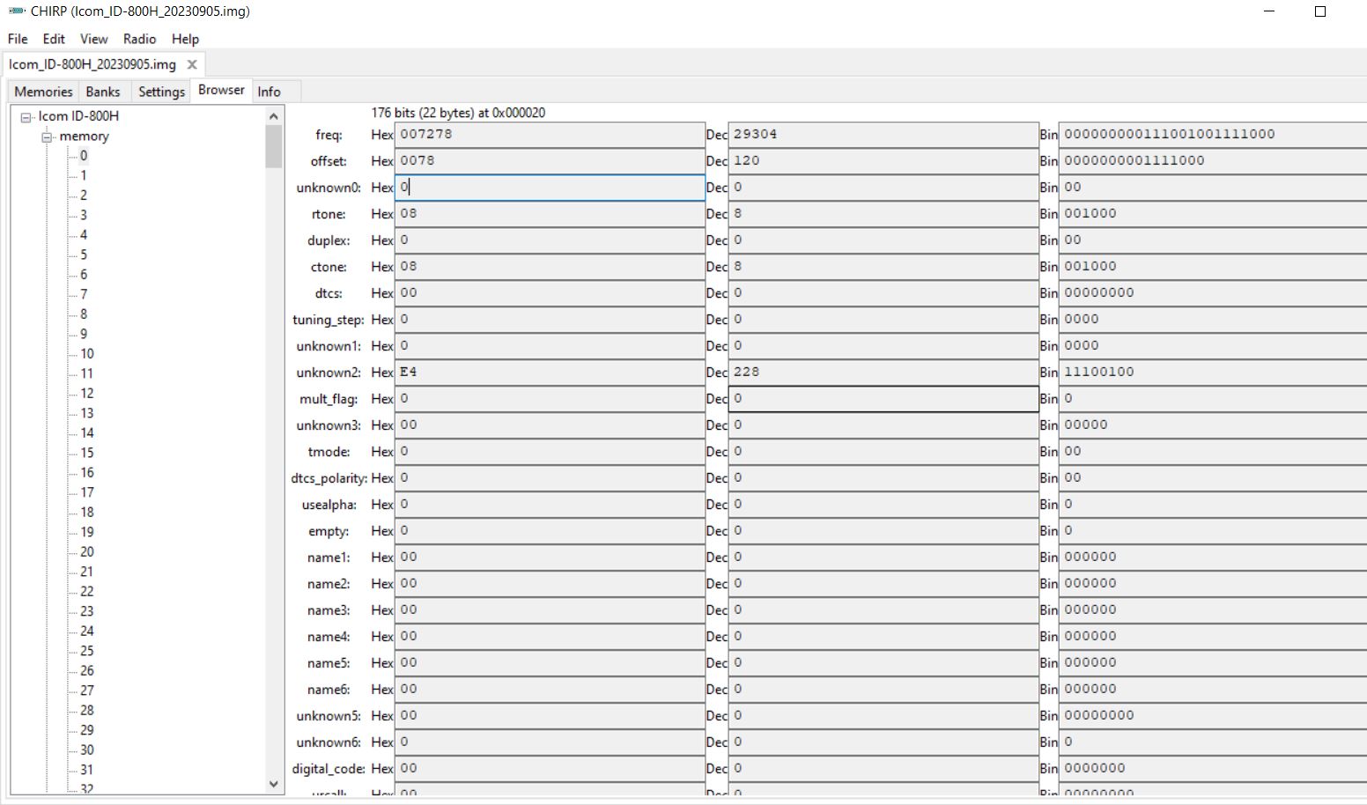Click the freq Bin field
The height and width of the screenshot is (805, 1367).
point(1213,135)
